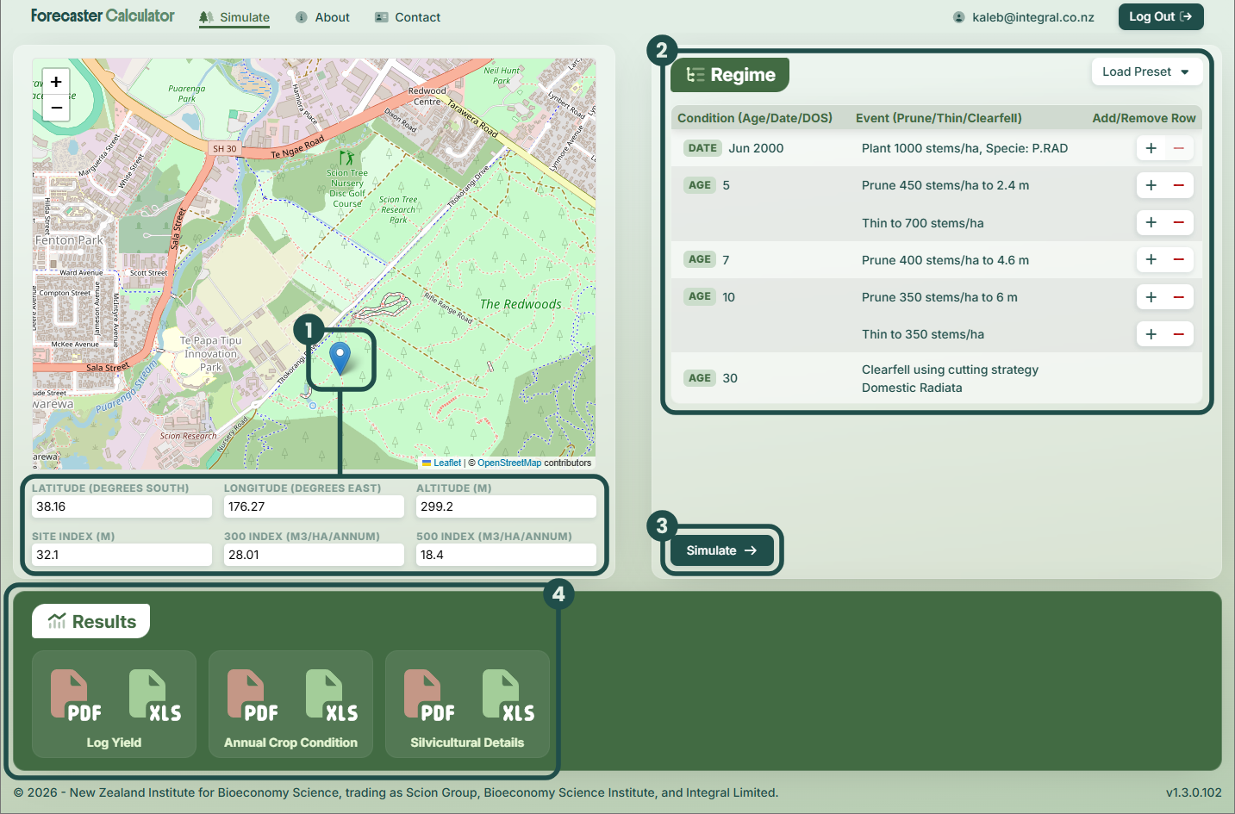The height and width of the screenshot is (814, 1235).
Task: Click the Prune 350 stems/ha to 6 m event
Action: pos(939,297)
